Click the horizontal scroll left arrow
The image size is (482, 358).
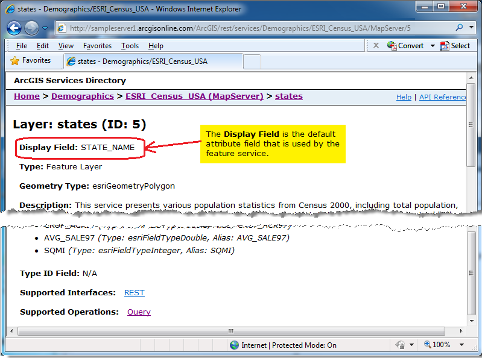[11, 331]
